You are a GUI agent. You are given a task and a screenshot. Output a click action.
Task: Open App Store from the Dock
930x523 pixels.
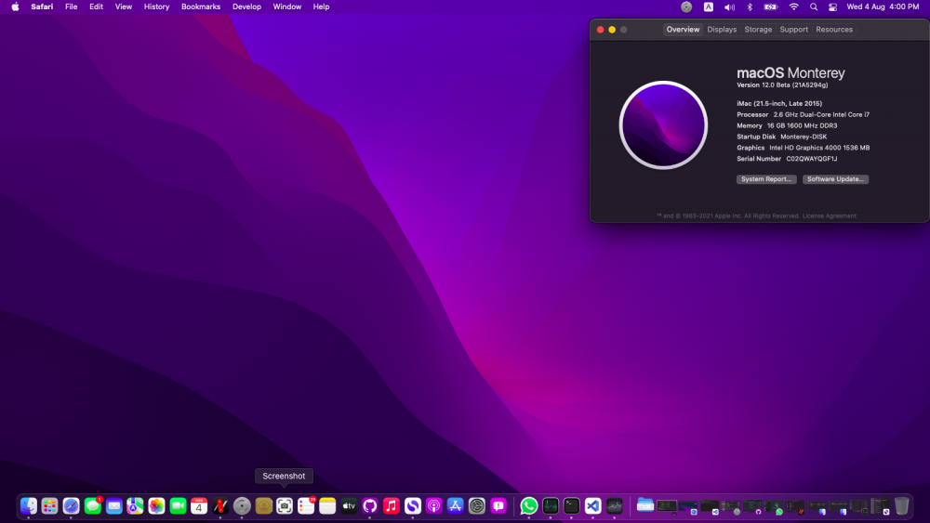(456, 506)
